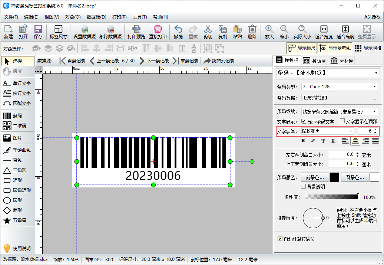Toggle underline for barcode text
The width and height of the screenshot is (384, 265).
click(x=333, y=141)
